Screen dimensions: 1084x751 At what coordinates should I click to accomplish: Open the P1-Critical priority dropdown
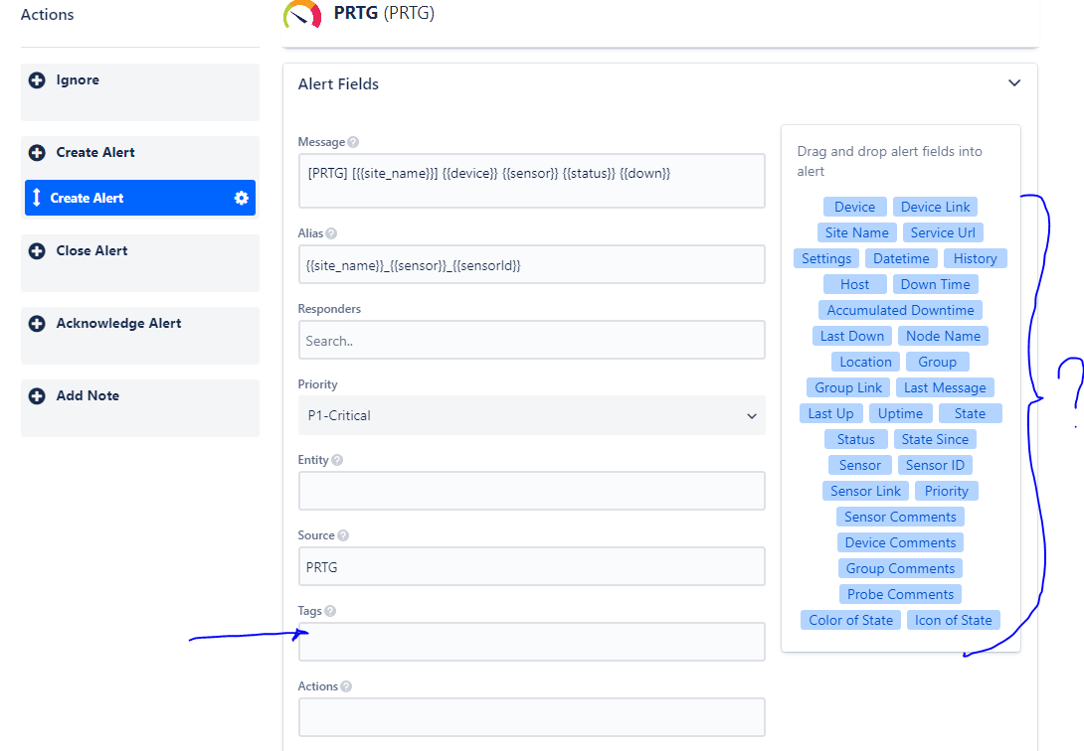pos(532,415)
